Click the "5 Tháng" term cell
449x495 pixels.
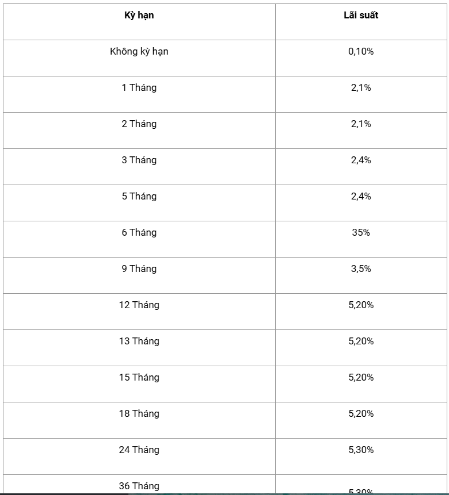[139, 197]
